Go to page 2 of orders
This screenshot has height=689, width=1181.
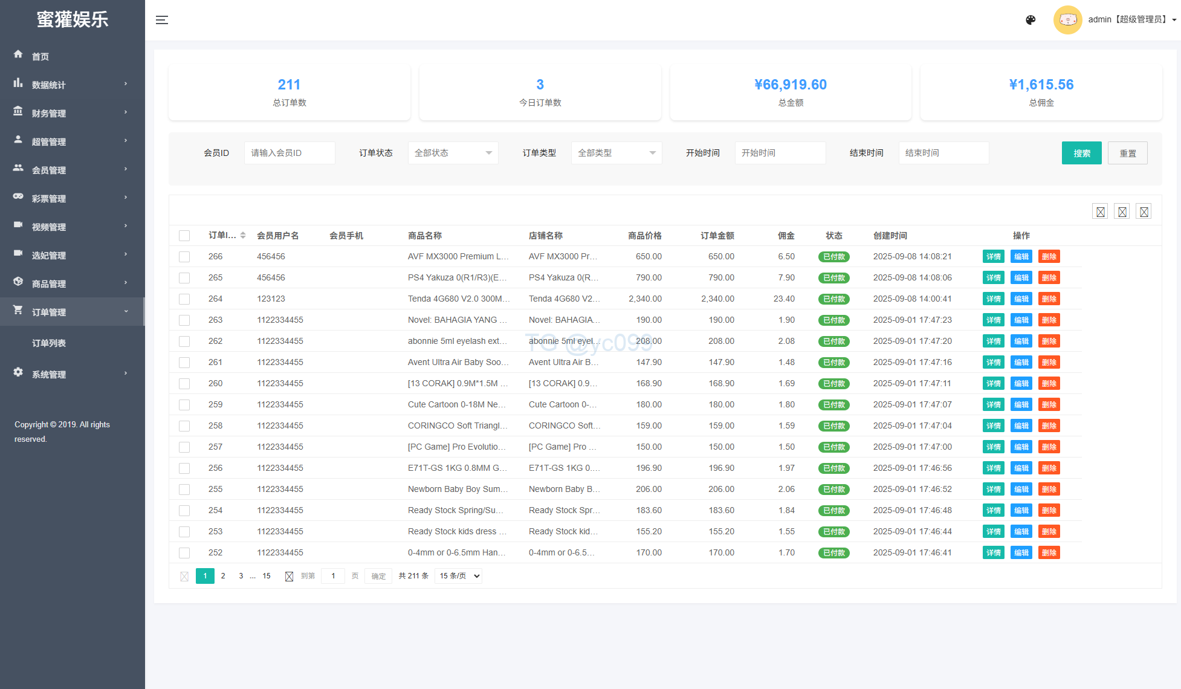[223, 576]
